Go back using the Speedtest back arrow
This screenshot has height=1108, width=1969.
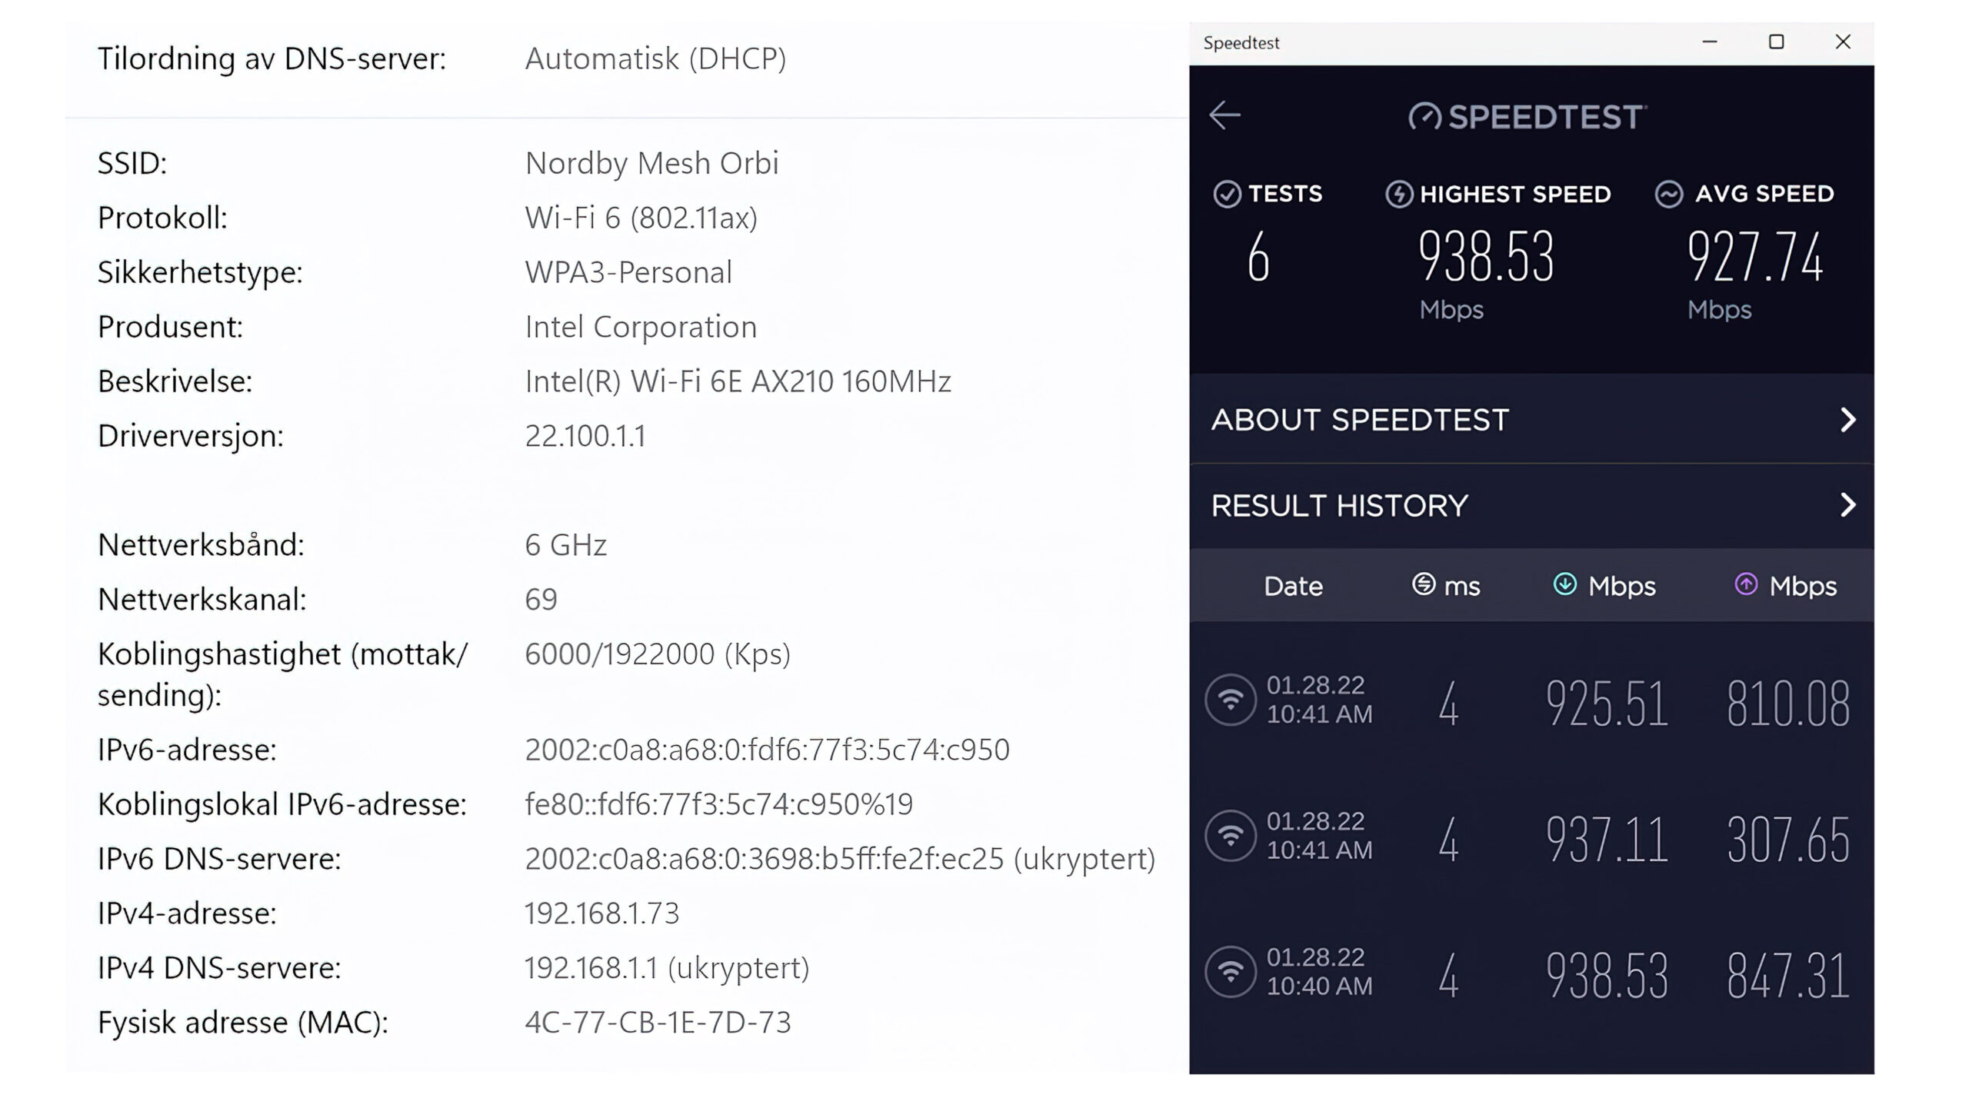(1224, 116)
